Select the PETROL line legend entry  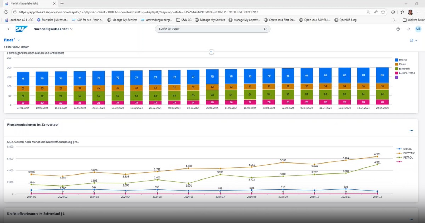coord(404,158)
